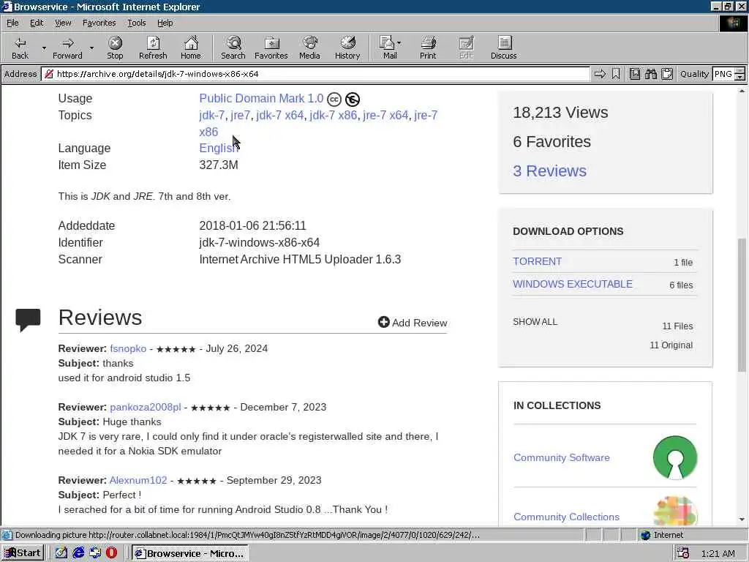Viewport: 749px width, 562px height.
Task: Click the Community Software green logo thumbnail
Action: tap(675, 457)
